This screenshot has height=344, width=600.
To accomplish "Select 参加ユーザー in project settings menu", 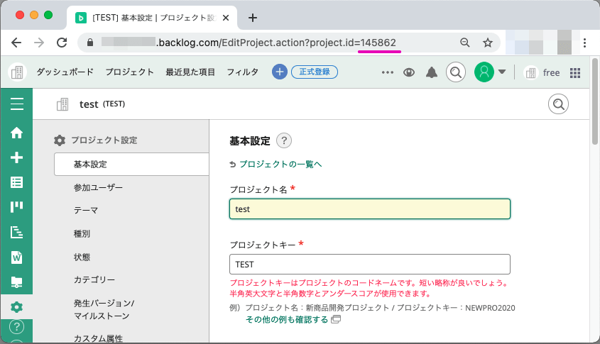I will point(98,187).
